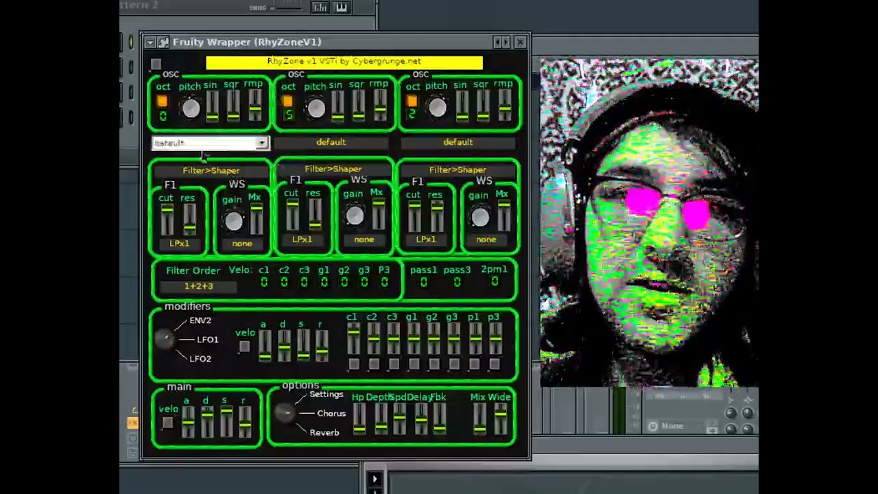This screenshot has height=494, width=878.
Task: Click the first filter cut slider
Action: coord(167,220)
